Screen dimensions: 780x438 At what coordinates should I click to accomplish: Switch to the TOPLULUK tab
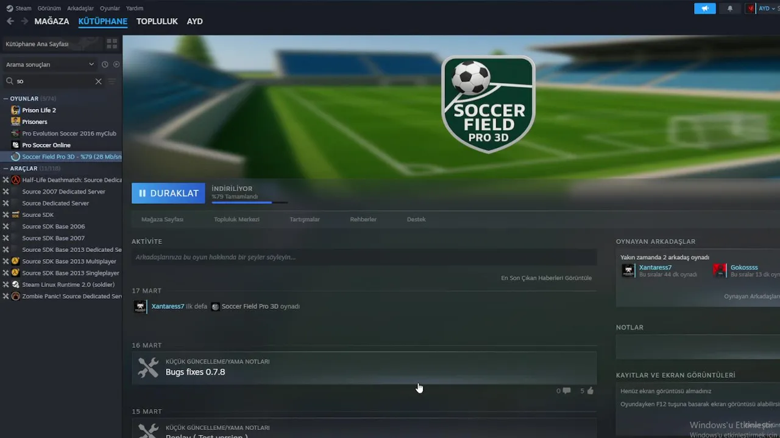click(x=157, y=21)
